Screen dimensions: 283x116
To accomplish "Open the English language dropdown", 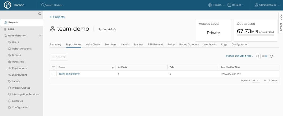I will (216, 5).
